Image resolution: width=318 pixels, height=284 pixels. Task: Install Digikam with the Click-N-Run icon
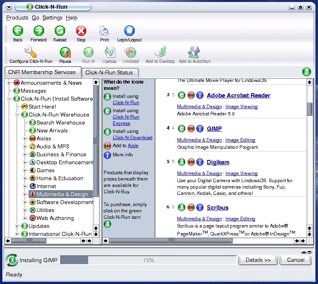tap(181, 162)
